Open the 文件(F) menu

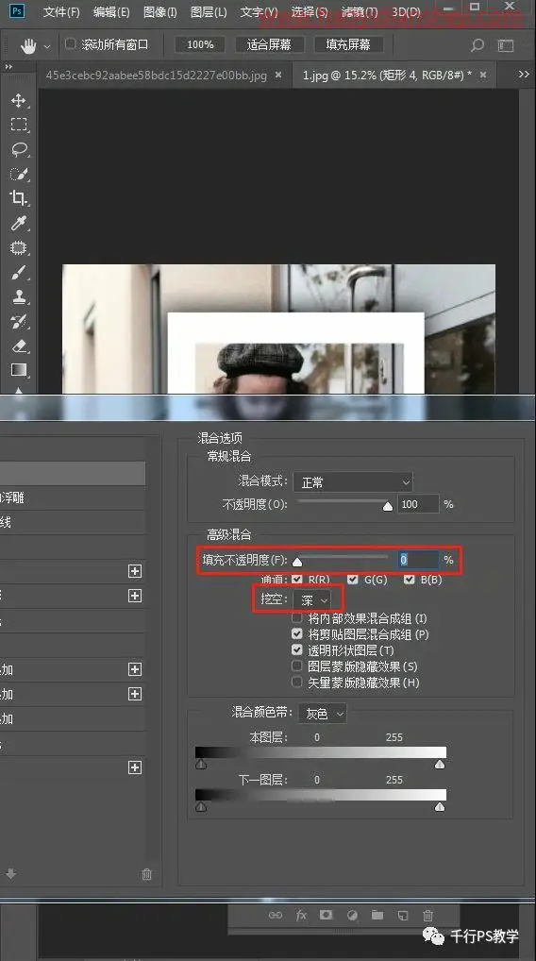tap(61, 11)
